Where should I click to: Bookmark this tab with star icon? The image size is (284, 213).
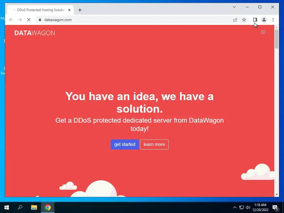[x=244, y=20]
